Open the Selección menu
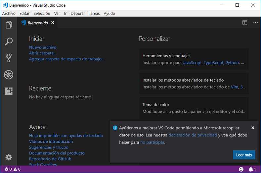The height and width of the screenshot is (173, 261). (42, 14)
